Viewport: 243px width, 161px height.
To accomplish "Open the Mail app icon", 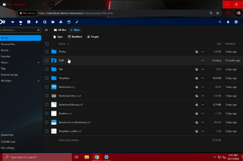I will coord(53,22).
